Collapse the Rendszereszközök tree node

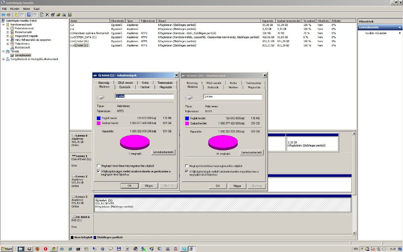click(x=3, y=24)
